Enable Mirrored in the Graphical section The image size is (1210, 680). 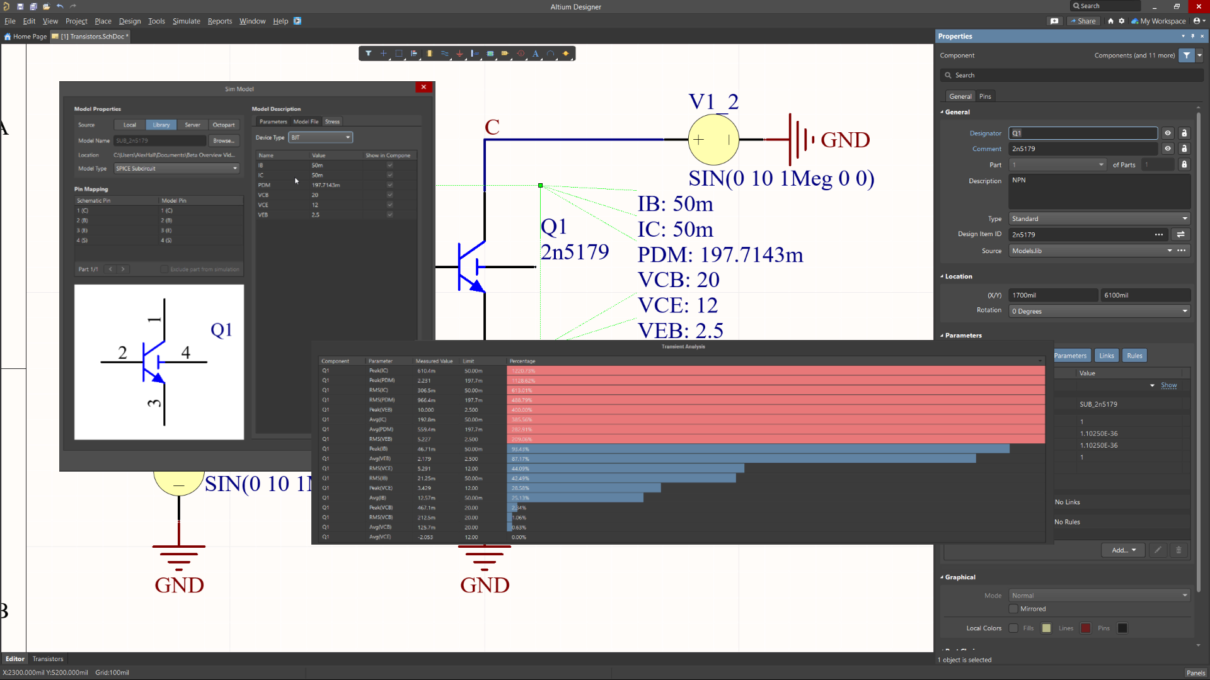click(x=1013, y=609)
